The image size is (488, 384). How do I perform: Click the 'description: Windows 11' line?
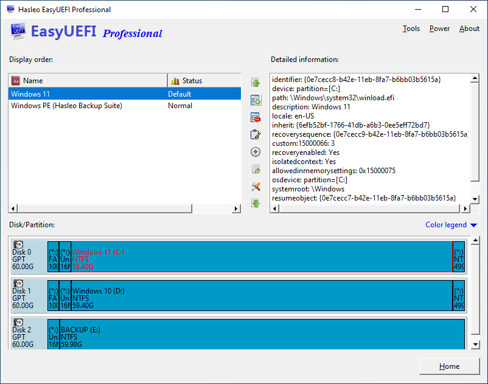[311, 107]
